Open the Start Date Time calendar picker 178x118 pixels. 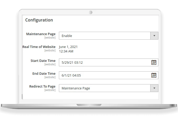coord(154,62)
